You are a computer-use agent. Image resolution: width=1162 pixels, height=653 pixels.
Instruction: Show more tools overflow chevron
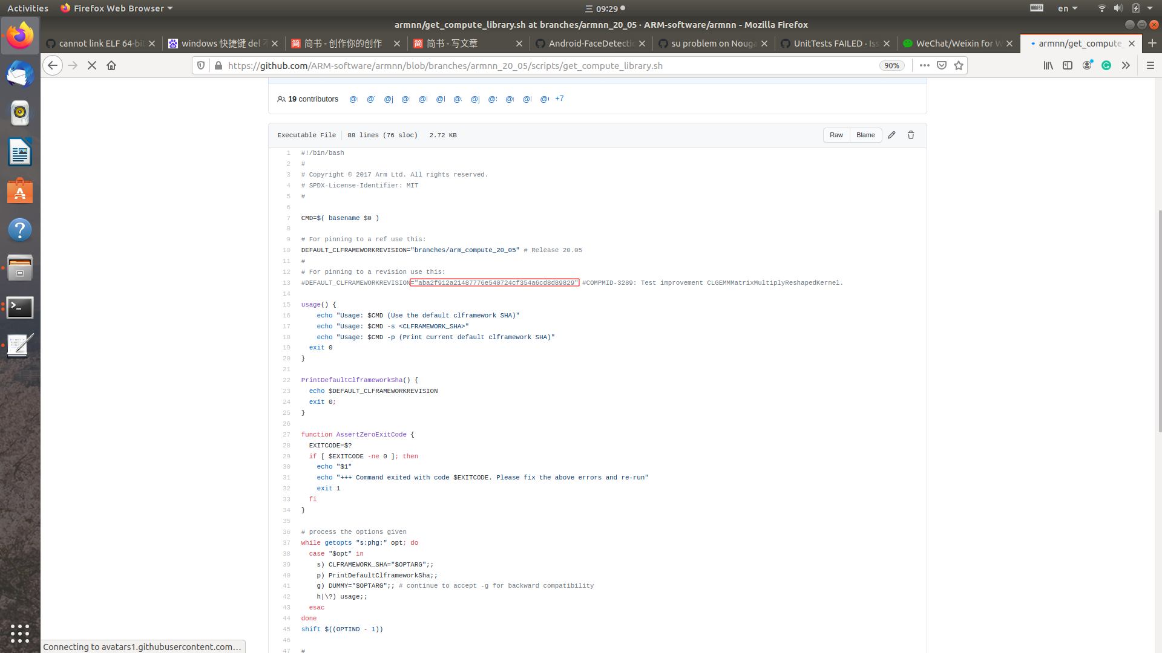click(1126, 65)
